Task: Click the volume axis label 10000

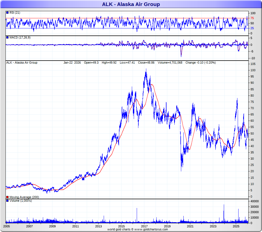Action: click(x=254, y=218)
